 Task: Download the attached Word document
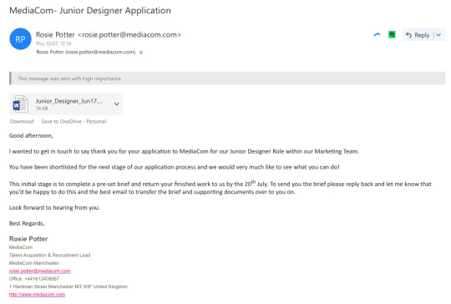22,121
